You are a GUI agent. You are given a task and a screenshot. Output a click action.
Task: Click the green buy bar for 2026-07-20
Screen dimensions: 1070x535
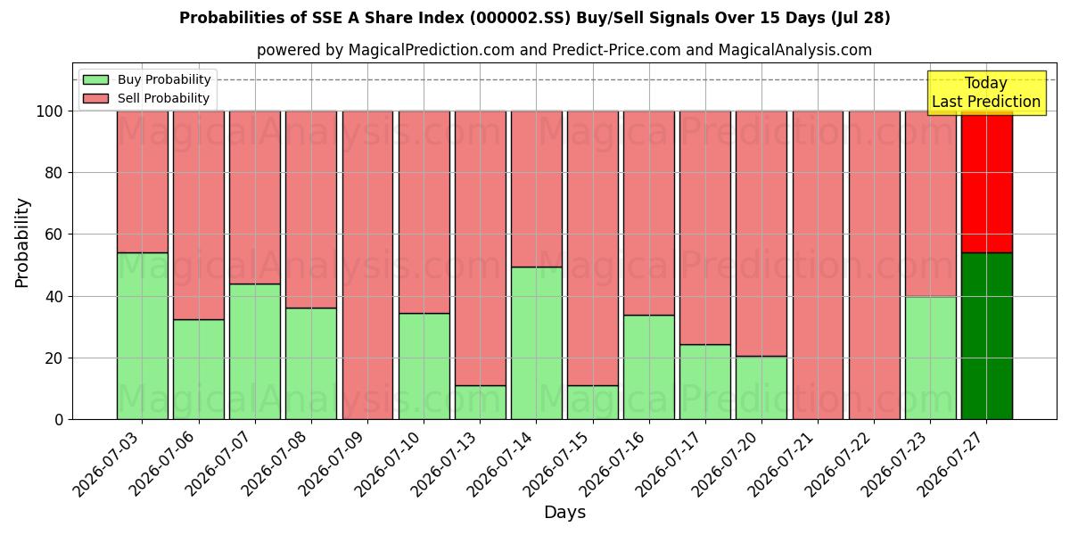tap(761, 388)
